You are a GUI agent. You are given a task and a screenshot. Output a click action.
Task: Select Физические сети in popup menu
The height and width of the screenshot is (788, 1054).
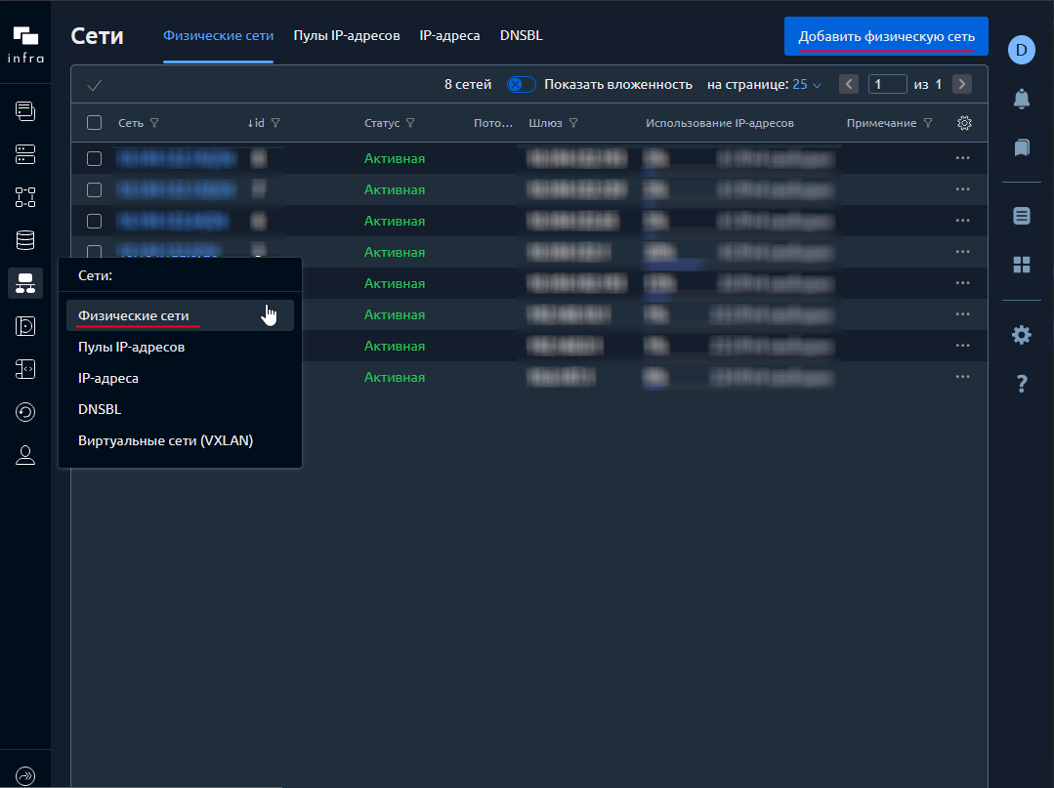click(180, 315)
